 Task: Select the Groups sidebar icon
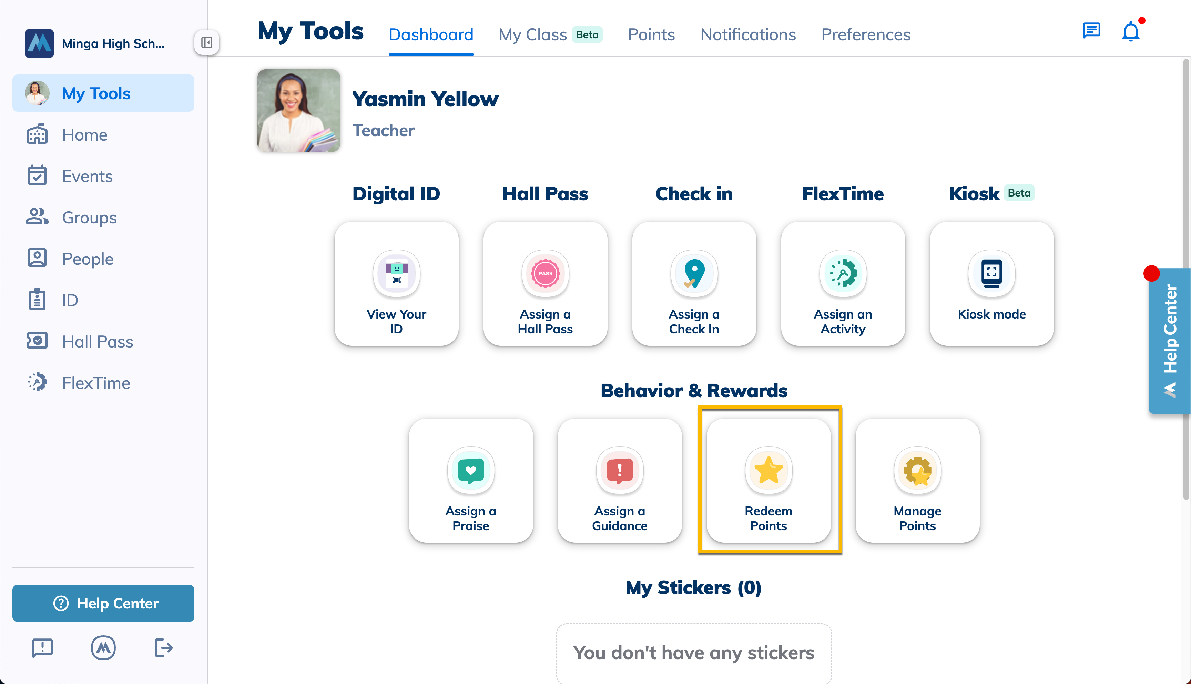point(37,217)
